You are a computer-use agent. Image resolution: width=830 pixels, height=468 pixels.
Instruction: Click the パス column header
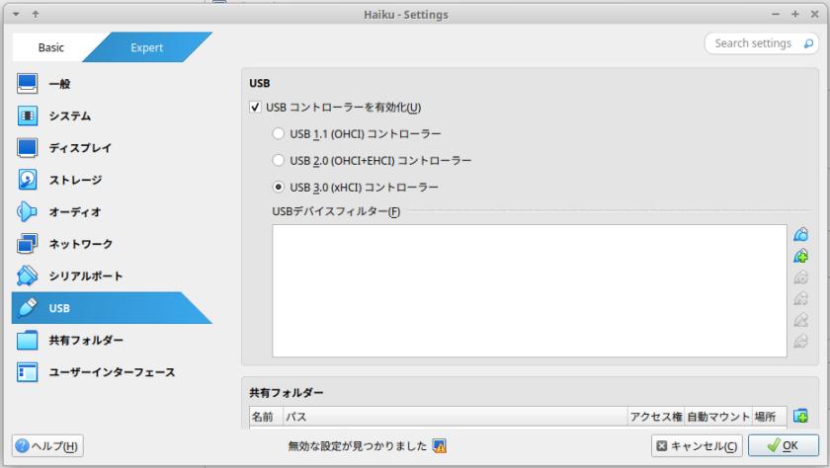[x=456, y=417]
